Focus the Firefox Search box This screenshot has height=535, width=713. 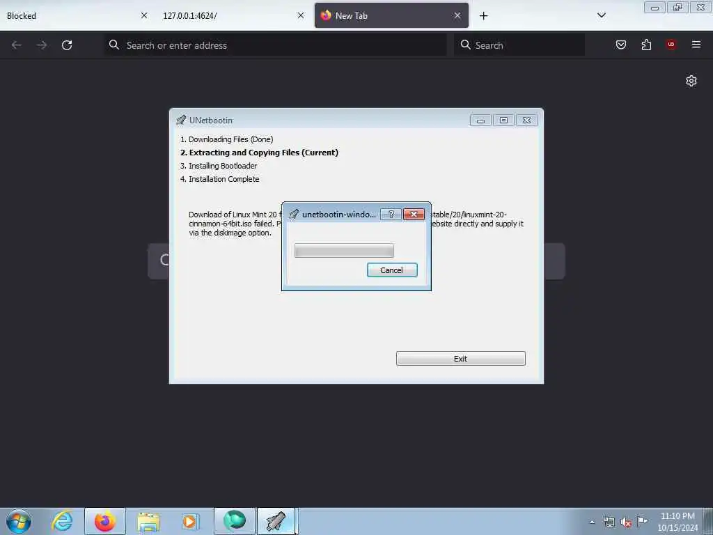[x=519, y=45]
